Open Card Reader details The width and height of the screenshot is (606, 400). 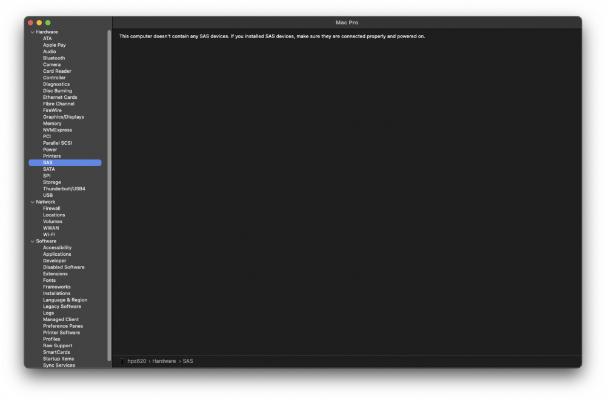point(57,71)
